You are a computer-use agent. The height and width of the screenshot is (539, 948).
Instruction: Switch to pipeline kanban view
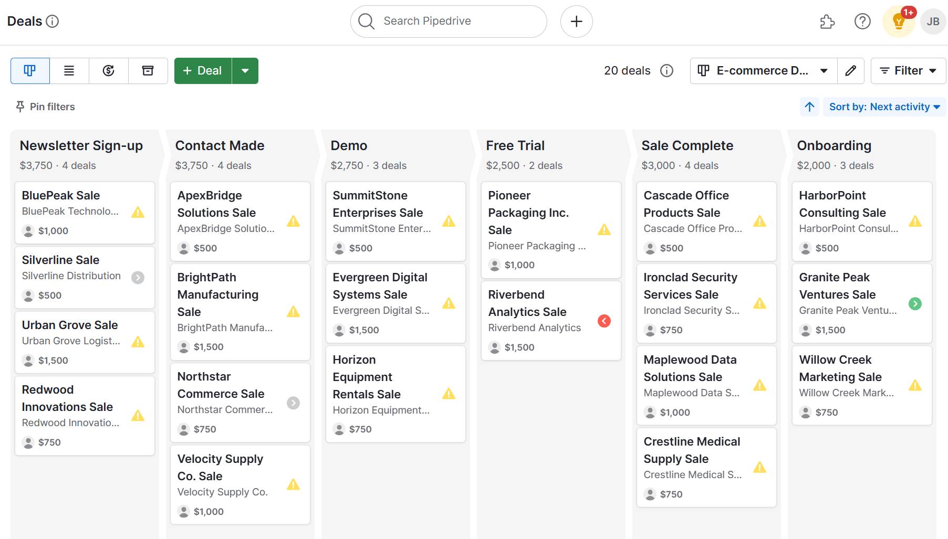pyautogui.click(x=30, y=71)
